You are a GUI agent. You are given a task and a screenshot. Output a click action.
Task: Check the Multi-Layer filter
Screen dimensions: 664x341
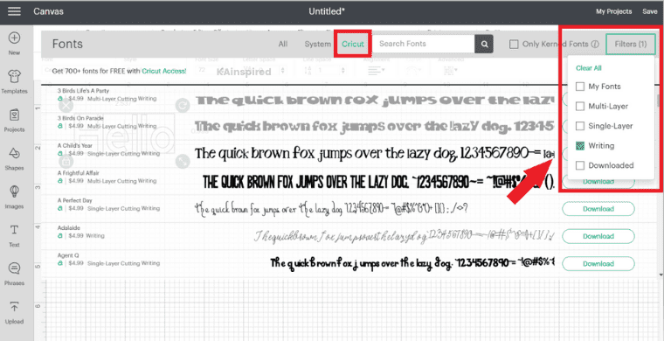click(580, 107)
